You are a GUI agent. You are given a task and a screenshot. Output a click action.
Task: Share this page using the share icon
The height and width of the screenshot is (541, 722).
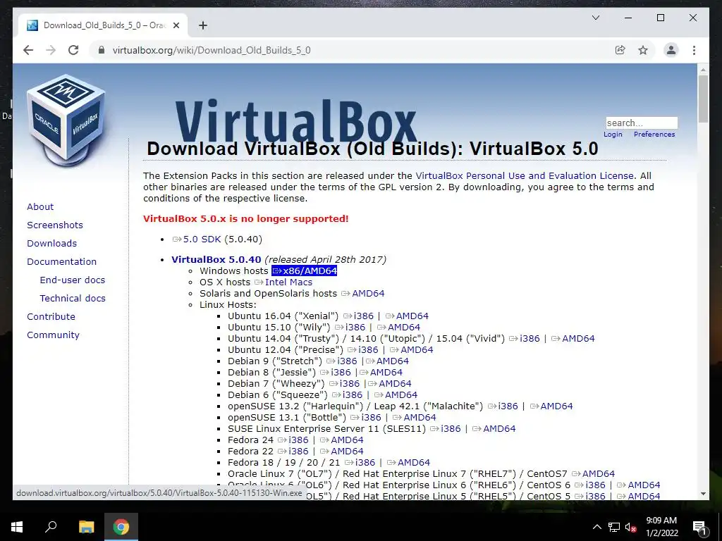(620, 50)
